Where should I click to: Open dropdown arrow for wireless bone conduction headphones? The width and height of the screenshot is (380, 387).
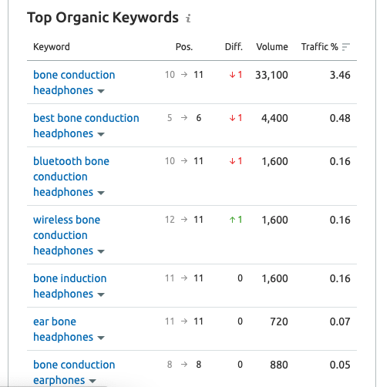pos(101,251)
